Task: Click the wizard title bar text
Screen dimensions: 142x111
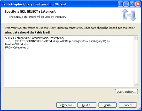Action: coord(34,4)
